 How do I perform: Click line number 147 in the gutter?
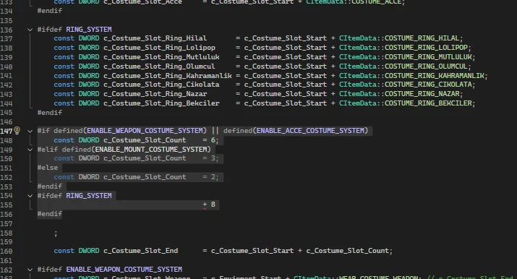coord(7,131)
